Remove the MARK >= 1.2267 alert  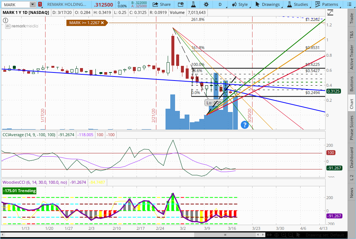click(102, 23)
